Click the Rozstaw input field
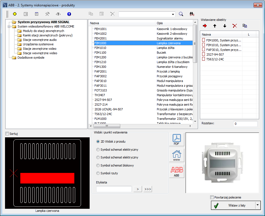Image resolution: width=265 pixels, height=216 pixels. pos(245,124)
